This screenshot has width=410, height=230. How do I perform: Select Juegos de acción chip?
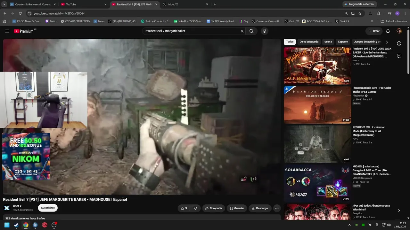pyautogui.click(x=367, y=42)
